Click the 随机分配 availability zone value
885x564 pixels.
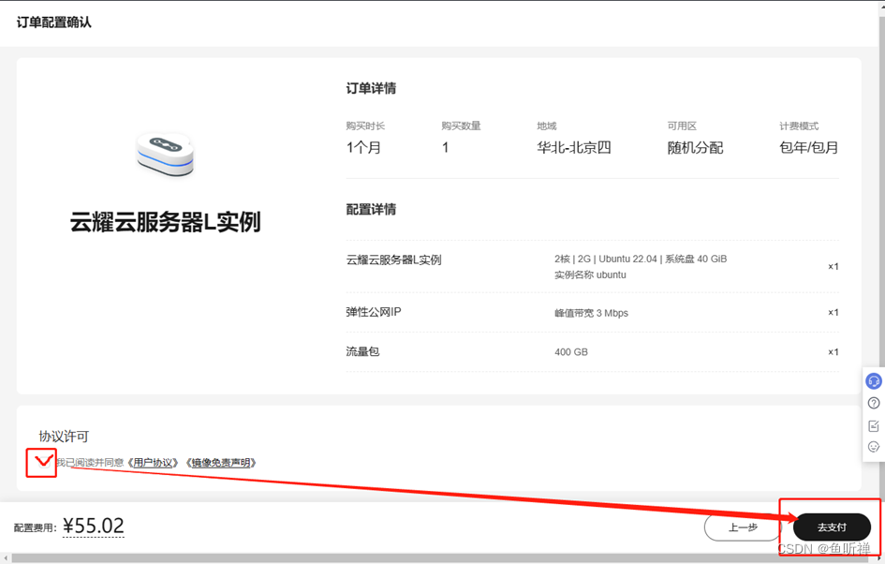695,148
